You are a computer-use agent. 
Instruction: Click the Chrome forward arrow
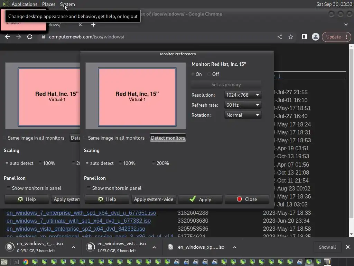pos(19,37)
